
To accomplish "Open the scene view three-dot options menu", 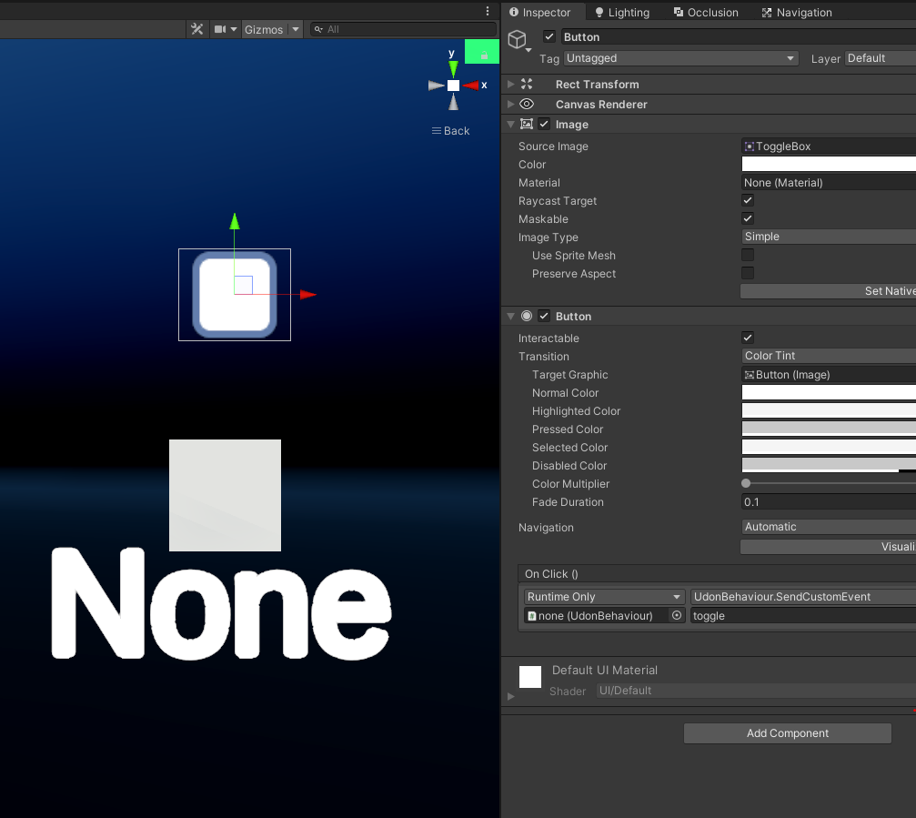I will pos(488,11).
